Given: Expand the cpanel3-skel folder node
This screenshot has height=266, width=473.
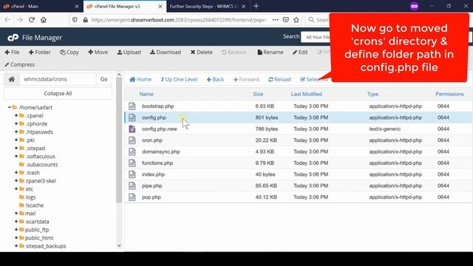Looking at the screenshot, I should pyautogui.click(x=16, y=180).
